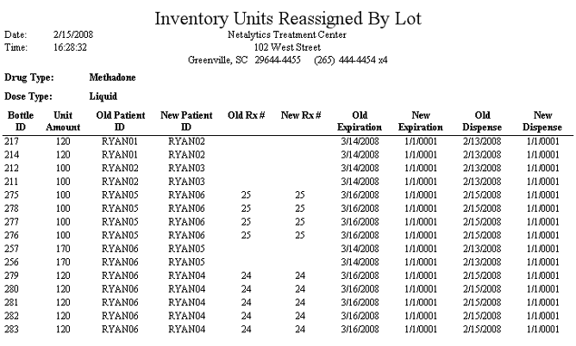Select the report time 16:28:32
576x346 pixels.
[x=70, y=47]
